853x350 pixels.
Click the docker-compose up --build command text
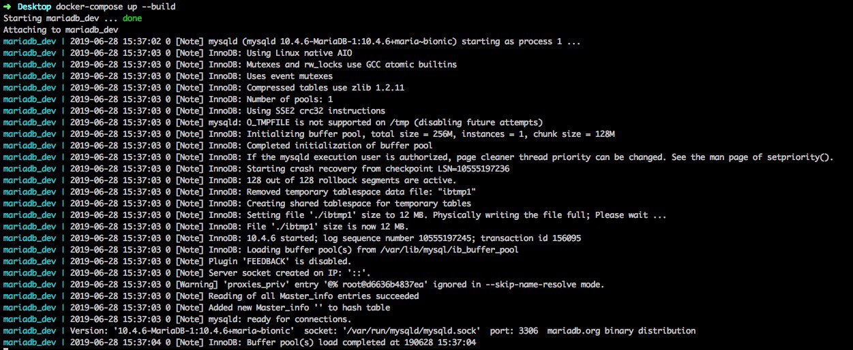(110, 7)
